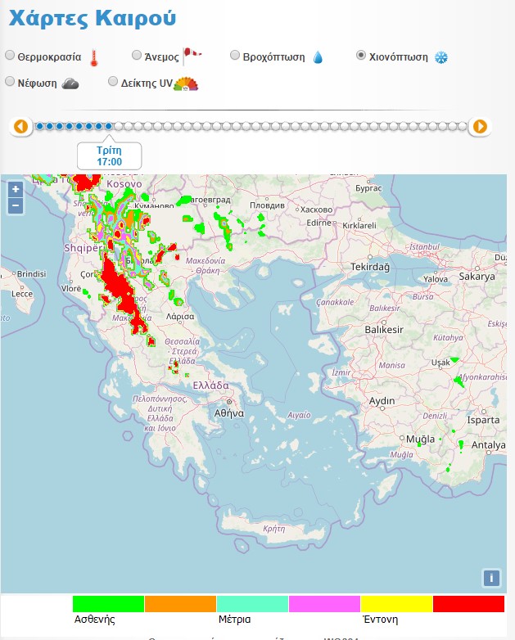Zoom in the map with plus button

point(16,189)
